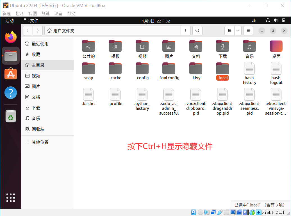Open the path bar three-dots menu
This screenshot has width=291, height=216.
click(185, 31)
